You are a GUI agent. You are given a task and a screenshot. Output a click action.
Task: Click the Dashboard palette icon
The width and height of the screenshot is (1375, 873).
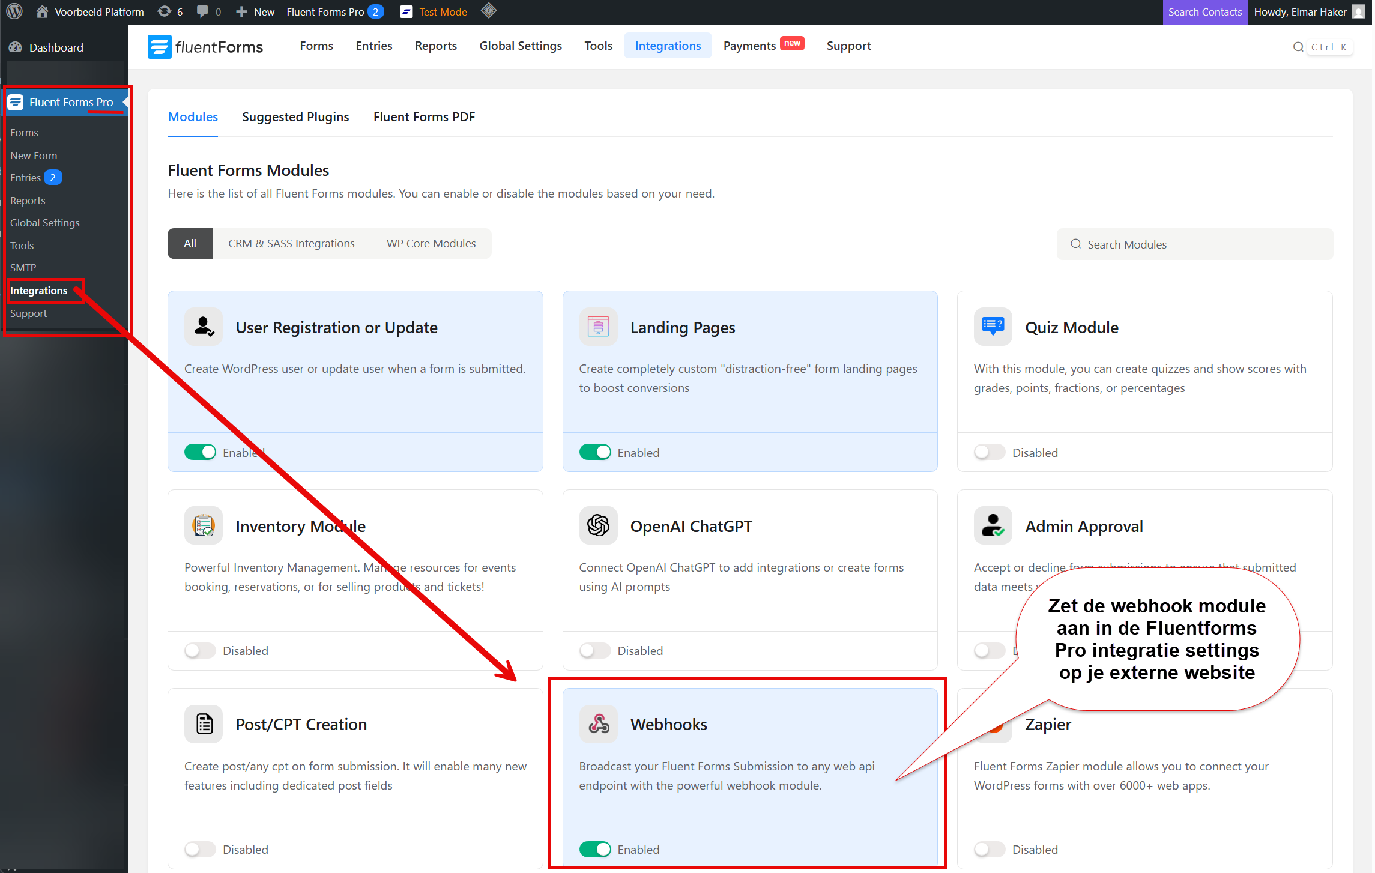coord(16,47)
